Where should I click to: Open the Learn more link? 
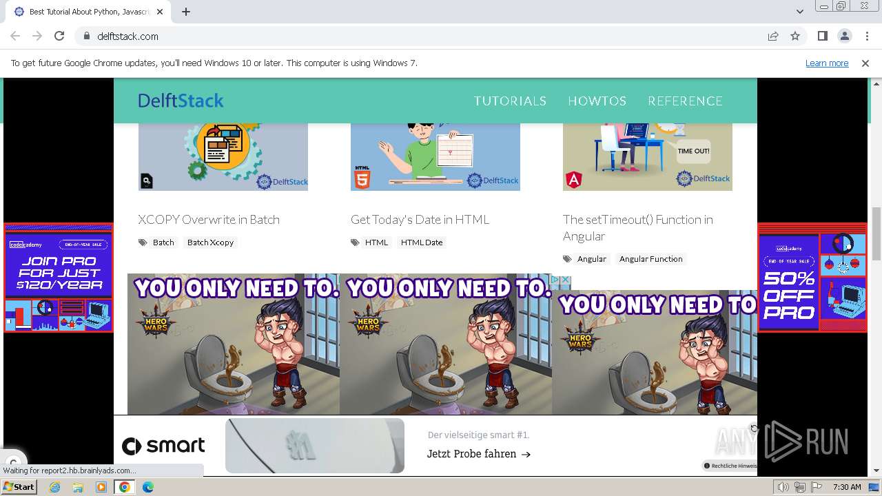[827, 63]
